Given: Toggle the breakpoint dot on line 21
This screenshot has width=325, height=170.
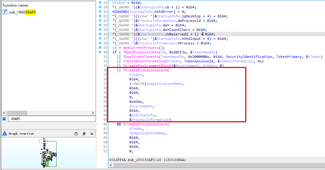Looking at the screenshot, I should point(100,12).
